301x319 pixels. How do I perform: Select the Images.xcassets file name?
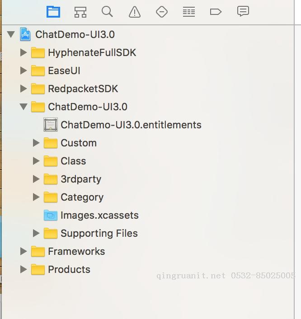(x=99, y=215)
